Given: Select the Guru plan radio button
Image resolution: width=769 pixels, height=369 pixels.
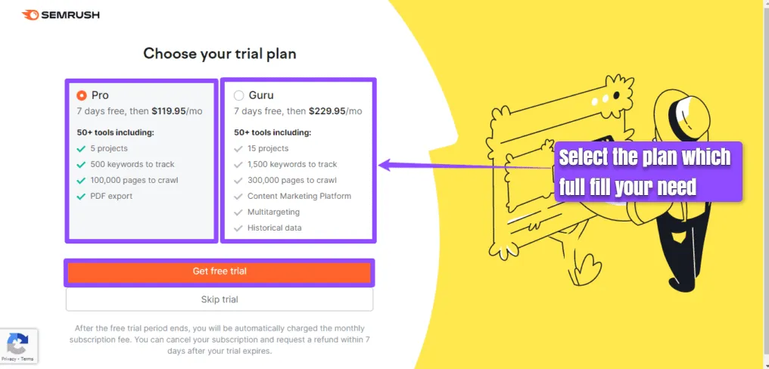Looking at the screenshot, I should click(x=239, y=96).
